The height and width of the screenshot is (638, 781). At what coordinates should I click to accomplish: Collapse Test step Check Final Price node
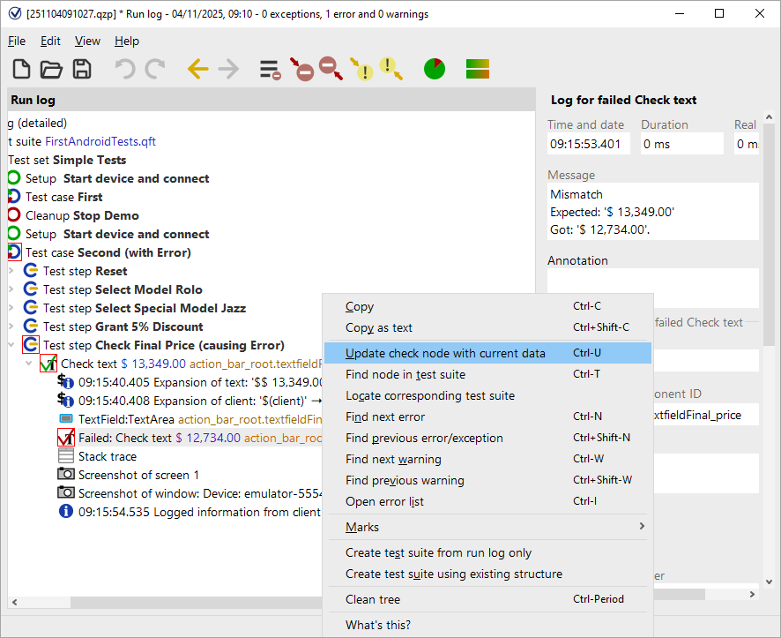pos(11,345)
